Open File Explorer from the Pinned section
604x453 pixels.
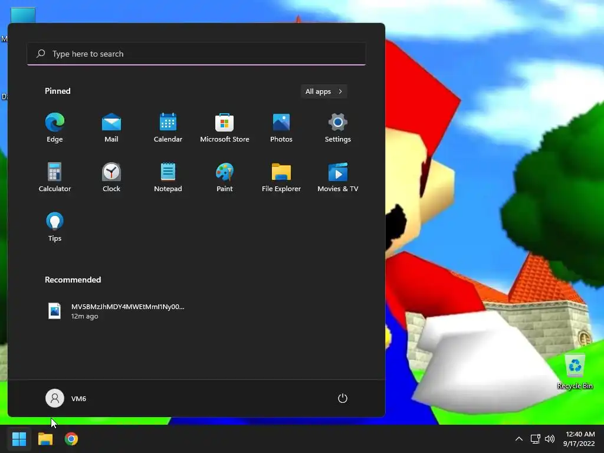281,177
